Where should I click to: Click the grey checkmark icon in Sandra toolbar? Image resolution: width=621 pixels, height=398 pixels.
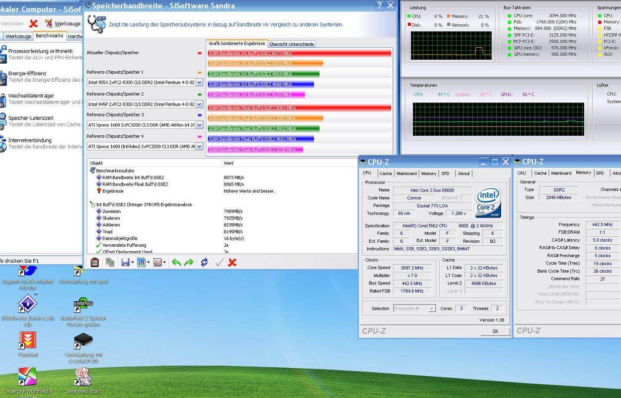219,262
